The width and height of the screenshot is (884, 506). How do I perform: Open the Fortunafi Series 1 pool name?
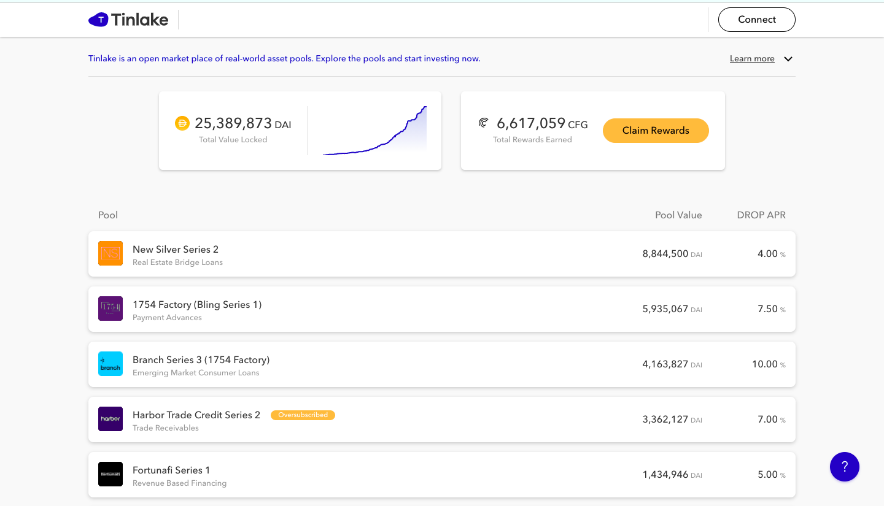[171, 470]
